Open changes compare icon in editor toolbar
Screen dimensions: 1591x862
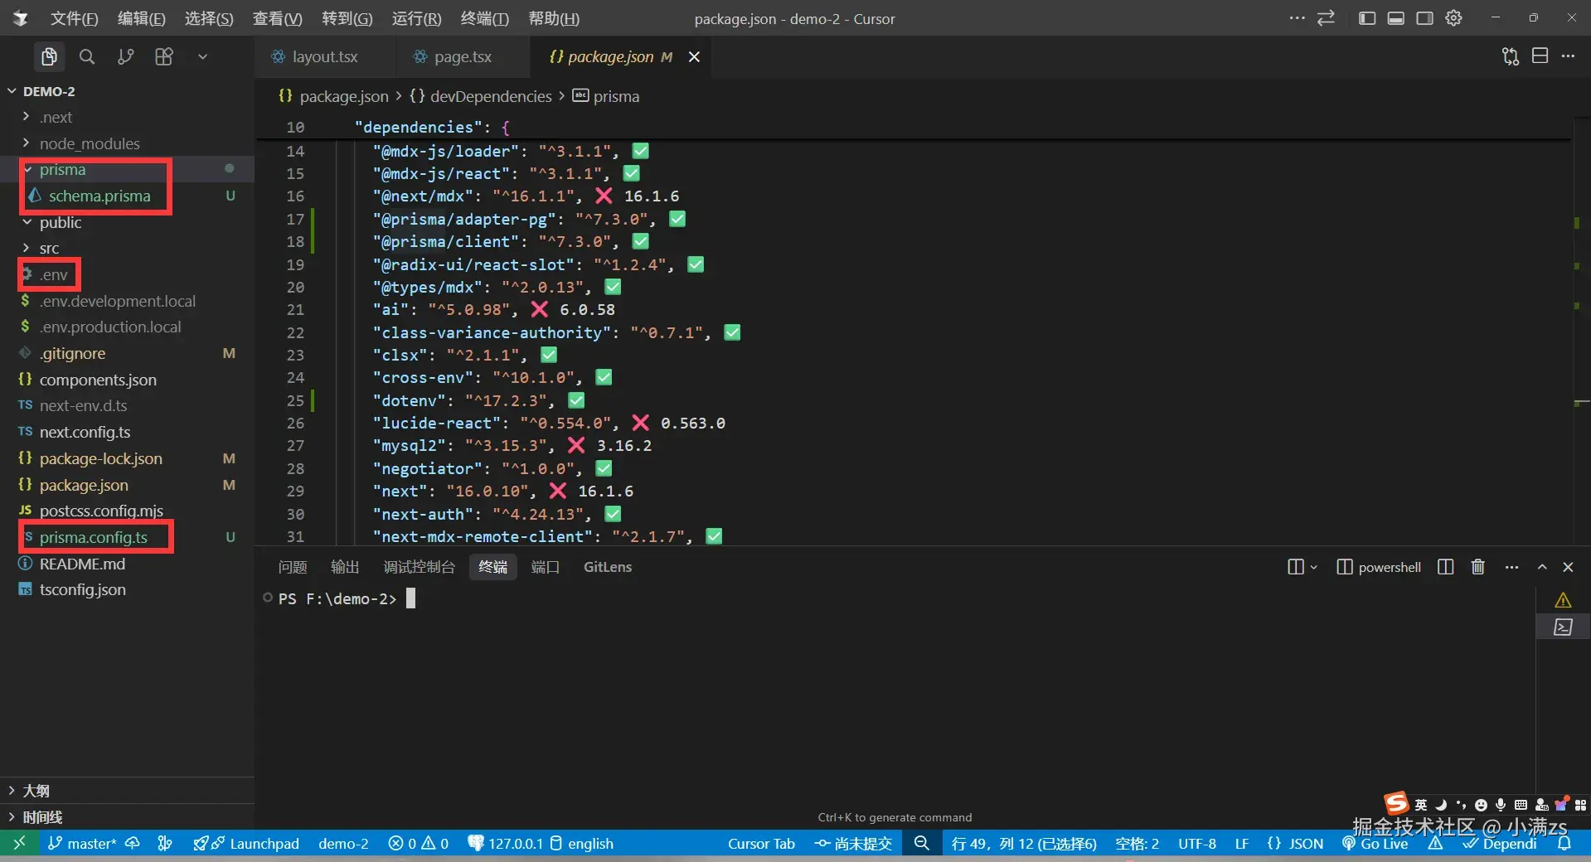point(1511,56)
